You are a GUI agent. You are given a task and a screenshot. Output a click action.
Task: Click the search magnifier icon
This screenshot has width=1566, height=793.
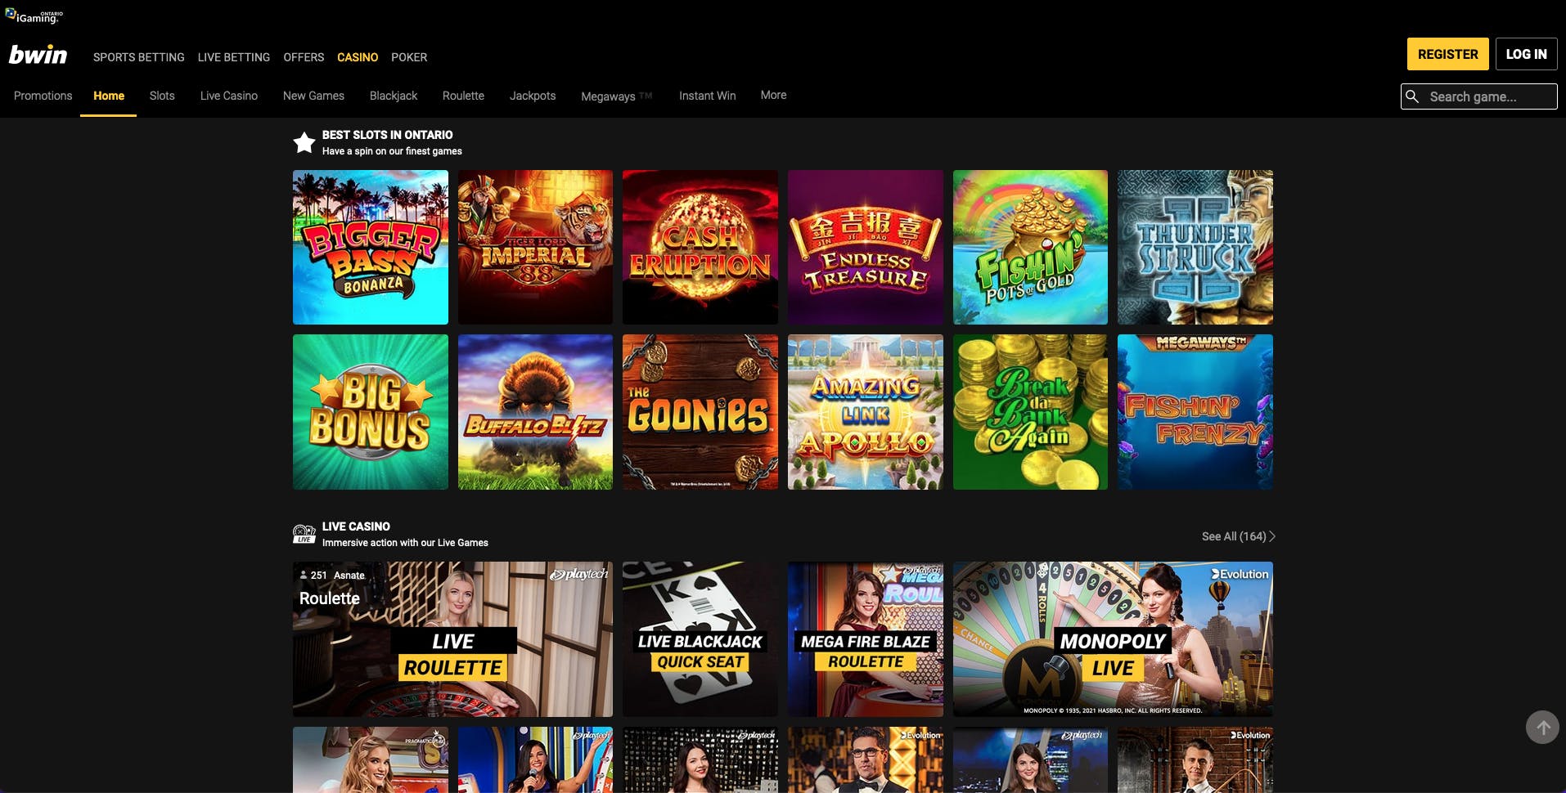(1412, 96)
